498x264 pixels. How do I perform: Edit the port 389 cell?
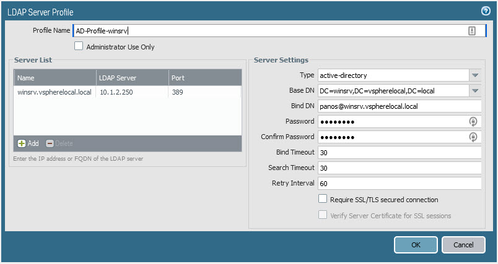click(204, 92)
